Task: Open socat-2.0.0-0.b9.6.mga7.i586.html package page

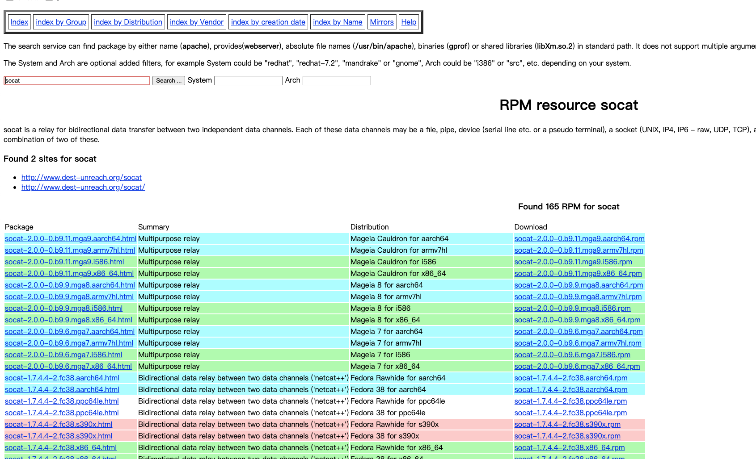Action: (63, 355)
